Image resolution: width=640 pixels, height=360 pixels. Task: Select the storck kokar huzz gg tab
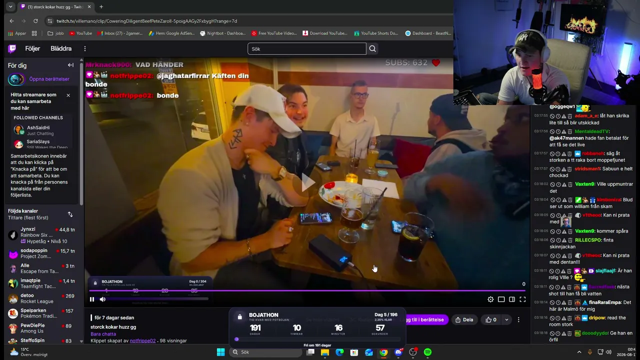pos(55,7)
